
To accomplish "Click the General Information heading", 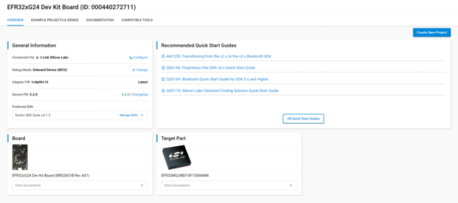I will (x=34, y=45).
